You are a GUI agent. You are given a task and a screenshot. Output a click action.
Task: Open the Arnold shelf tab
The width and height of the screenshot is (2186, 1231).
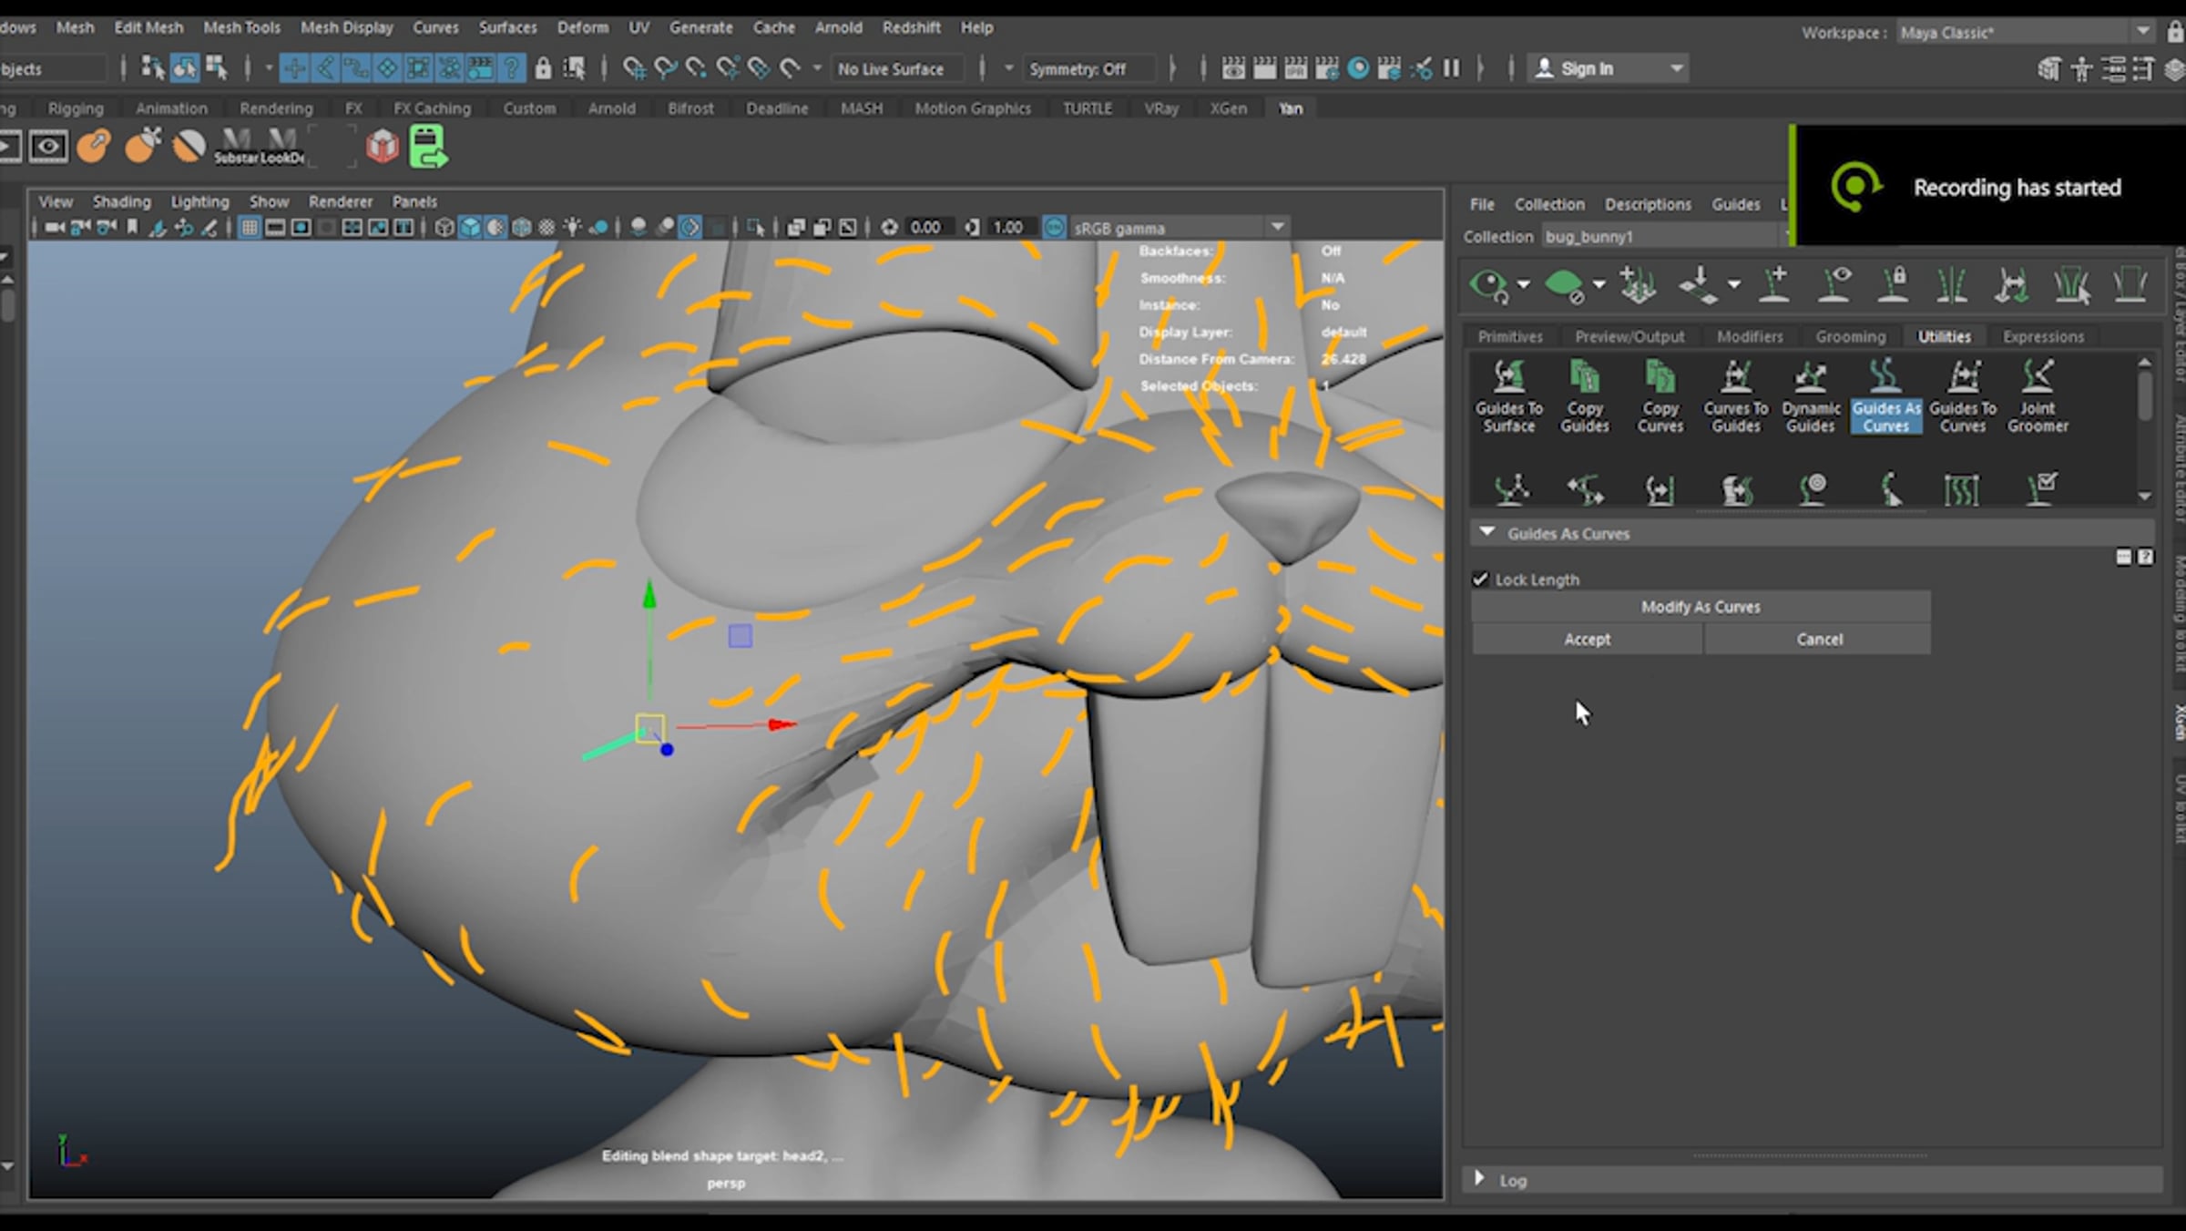[611, 108]
